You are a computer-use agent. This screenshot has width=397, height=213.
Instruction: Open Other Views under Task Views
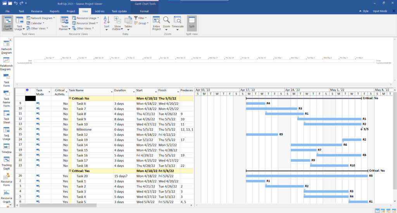click(x=37, y=28)
